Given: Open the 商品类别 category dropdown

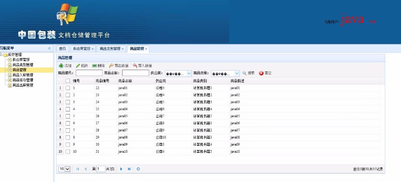Looking at the screenshot, I should 237,73.
